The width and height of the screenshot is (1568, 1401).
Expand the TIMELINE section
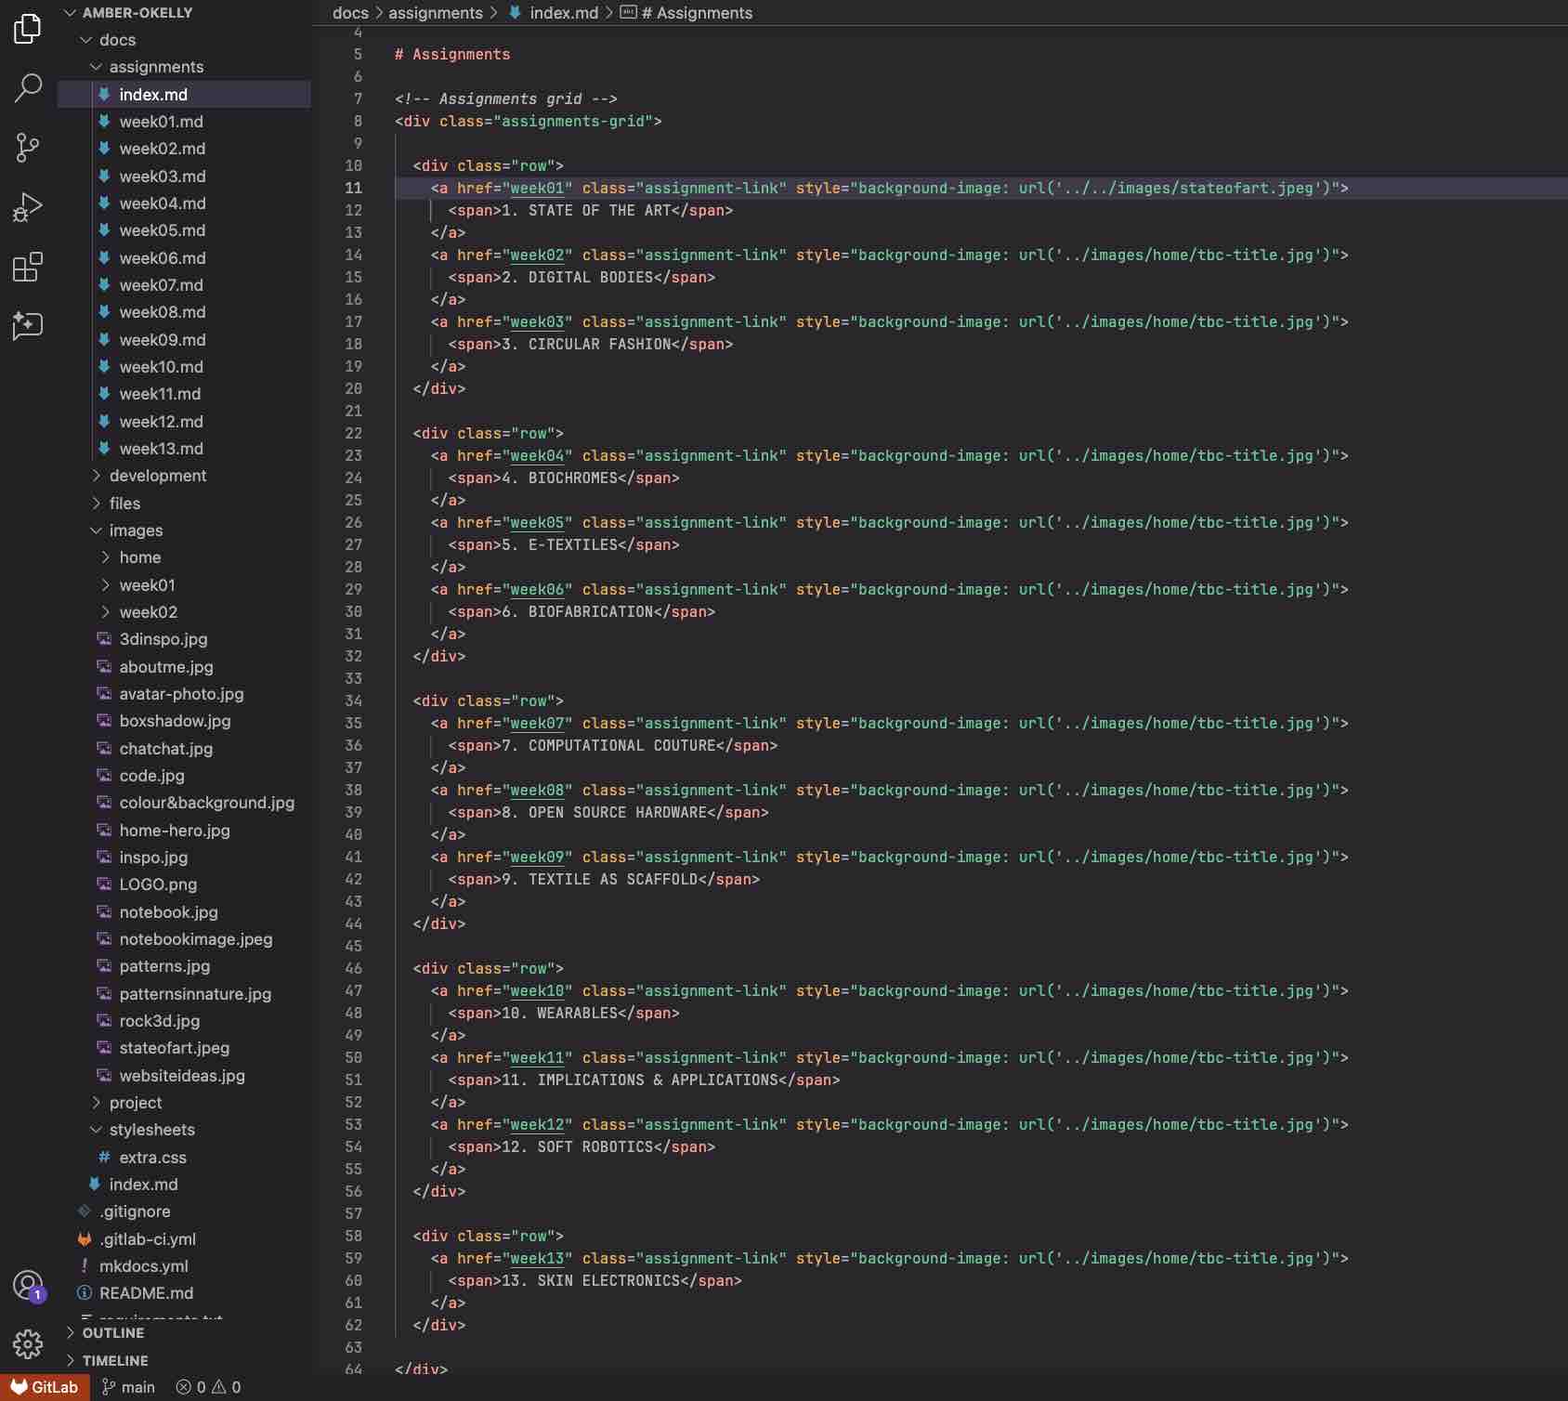pos(115,1361)
